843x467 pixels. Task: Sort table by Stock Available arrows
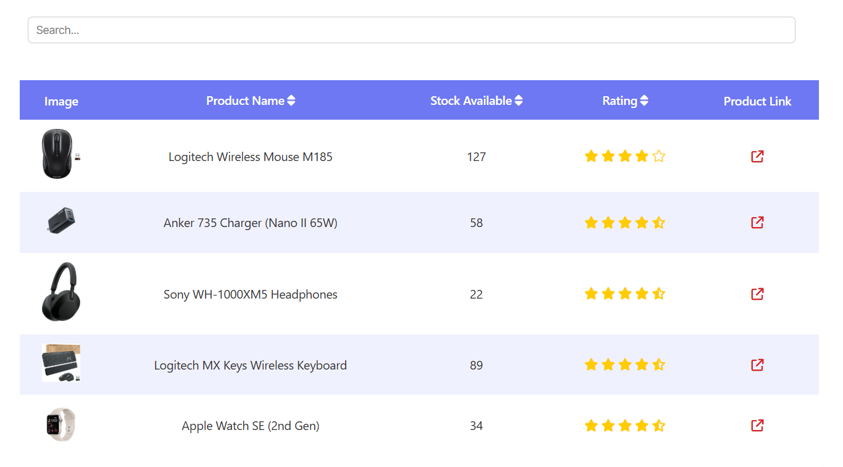(518, 101)
